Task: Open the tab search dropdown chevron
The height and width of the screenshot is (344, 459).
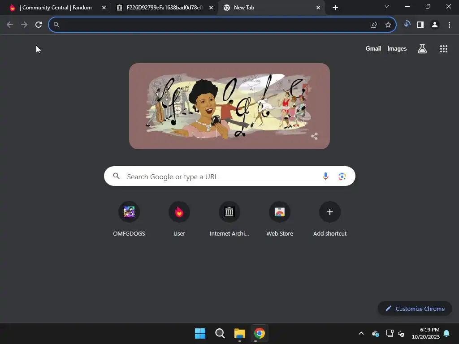Action: pos(387,6)
